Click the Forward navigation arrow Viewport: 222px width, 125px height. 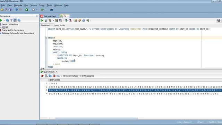pyautogui.click(x=33, y=10)
